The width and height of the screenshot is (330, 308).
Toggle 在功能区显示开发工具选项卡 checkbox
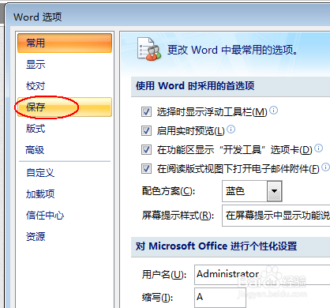146,149
